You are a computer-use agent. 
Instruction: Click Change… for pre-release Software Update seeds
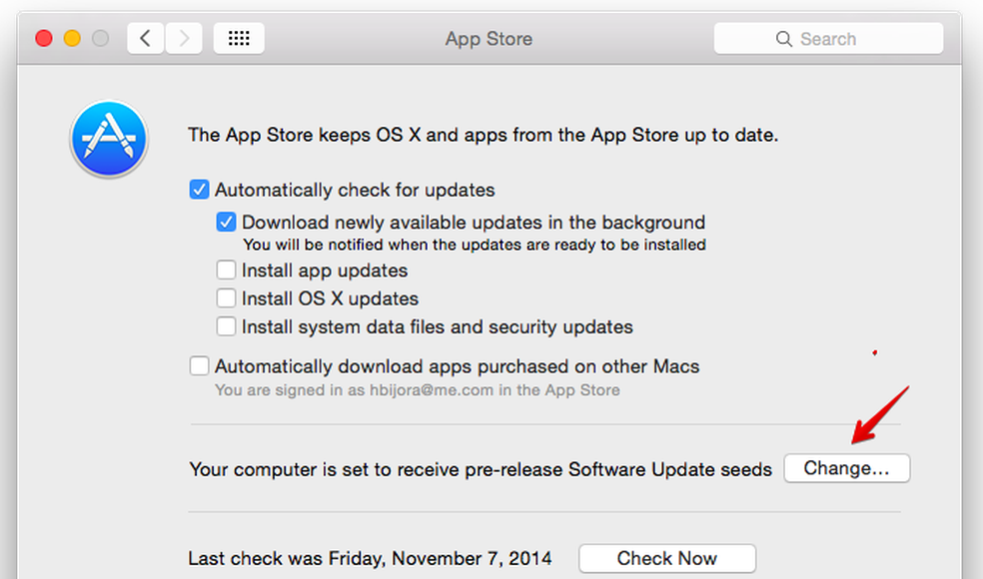click(x=846, y=468)
